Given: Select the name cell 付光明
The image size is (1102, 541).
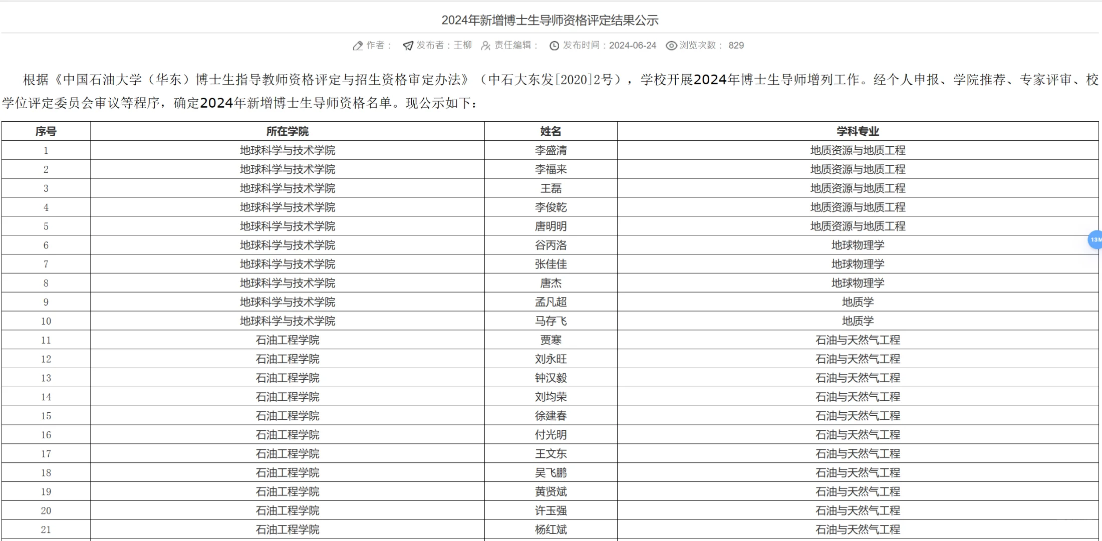Looking at the screenshot, I should (x=551, y=435).
